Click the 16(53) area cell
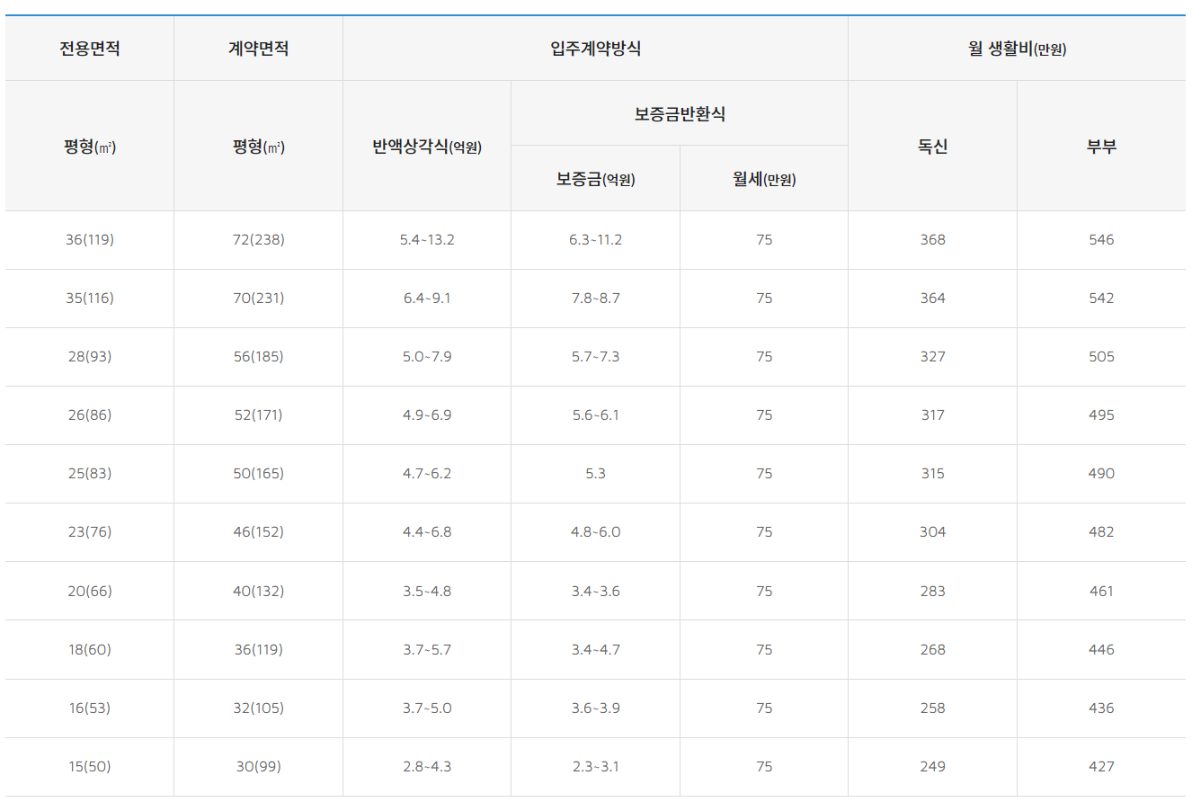 (x=90, y=708)
